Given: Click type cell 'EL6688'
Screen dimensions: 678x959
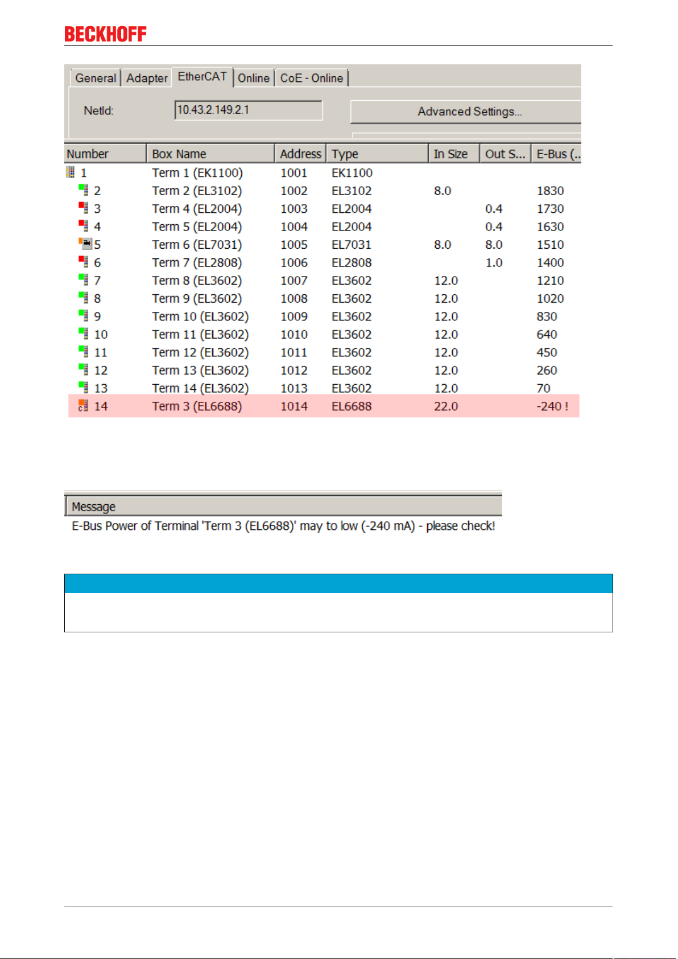Looking at the screenshot, I should (352, 406).
